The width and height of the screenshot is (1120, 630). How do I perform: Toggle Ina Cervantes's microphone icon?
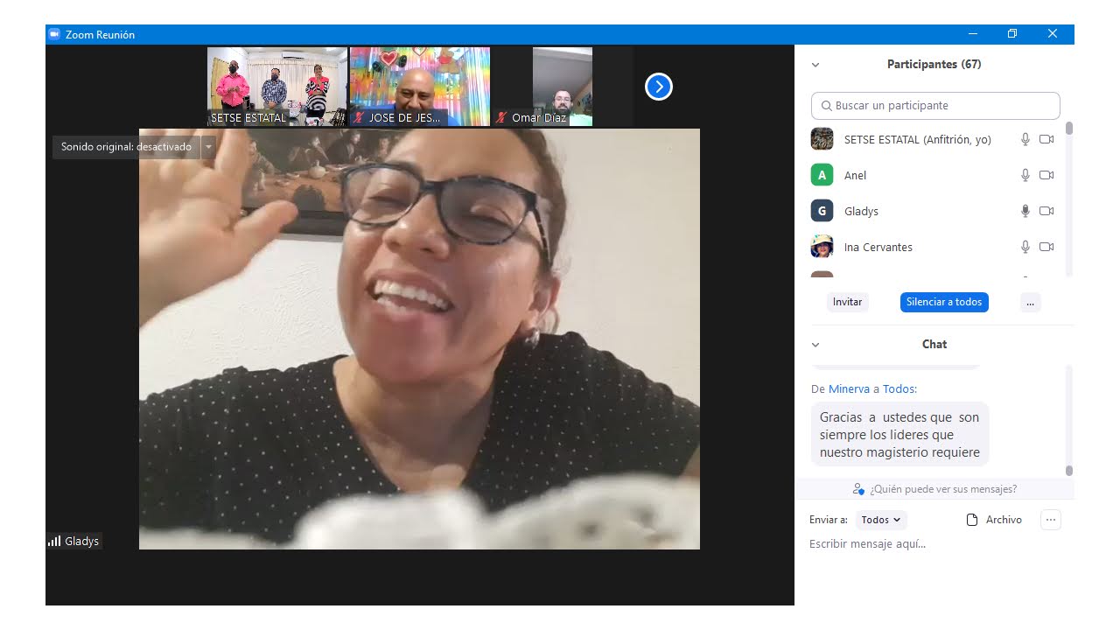[1025, 247]
